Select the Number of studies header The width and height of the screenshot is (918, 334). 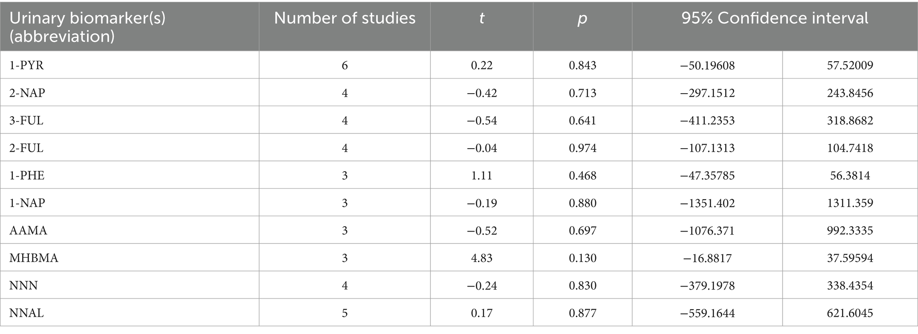345,18
